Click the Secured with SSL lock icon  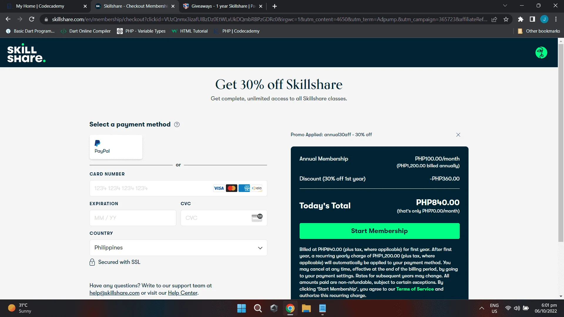(92, 262)
